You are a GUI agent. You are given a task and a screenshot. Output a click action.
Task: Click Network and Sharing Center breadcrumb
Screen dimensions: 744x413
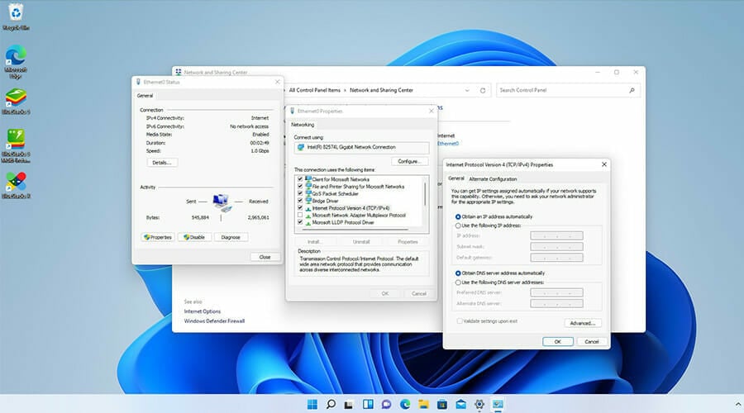[381, 90]
